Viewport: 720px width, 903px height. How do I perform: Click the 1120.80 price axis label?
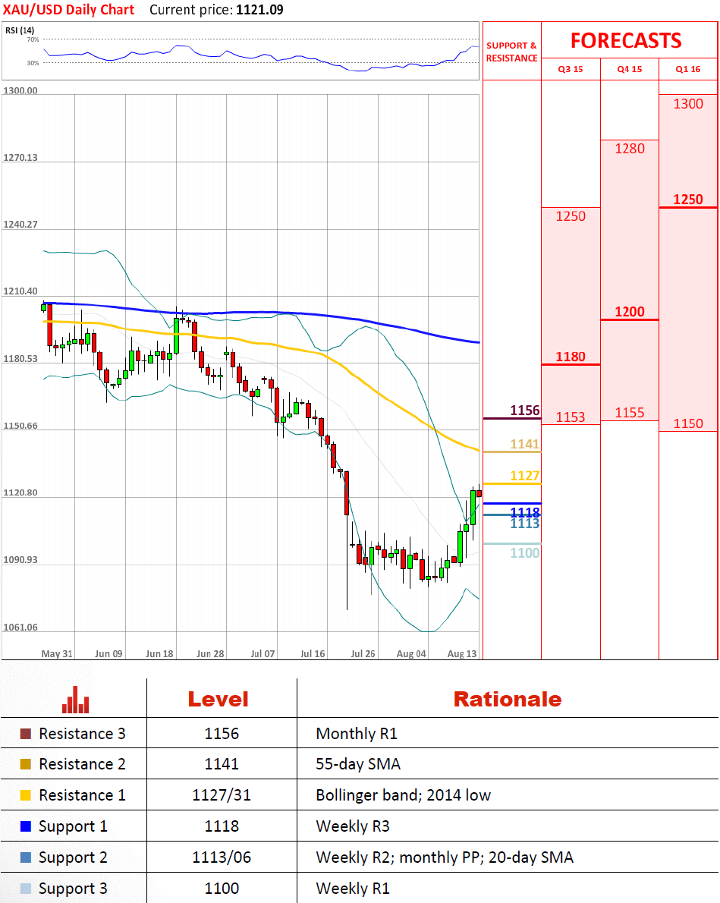[x=20, y=493]
